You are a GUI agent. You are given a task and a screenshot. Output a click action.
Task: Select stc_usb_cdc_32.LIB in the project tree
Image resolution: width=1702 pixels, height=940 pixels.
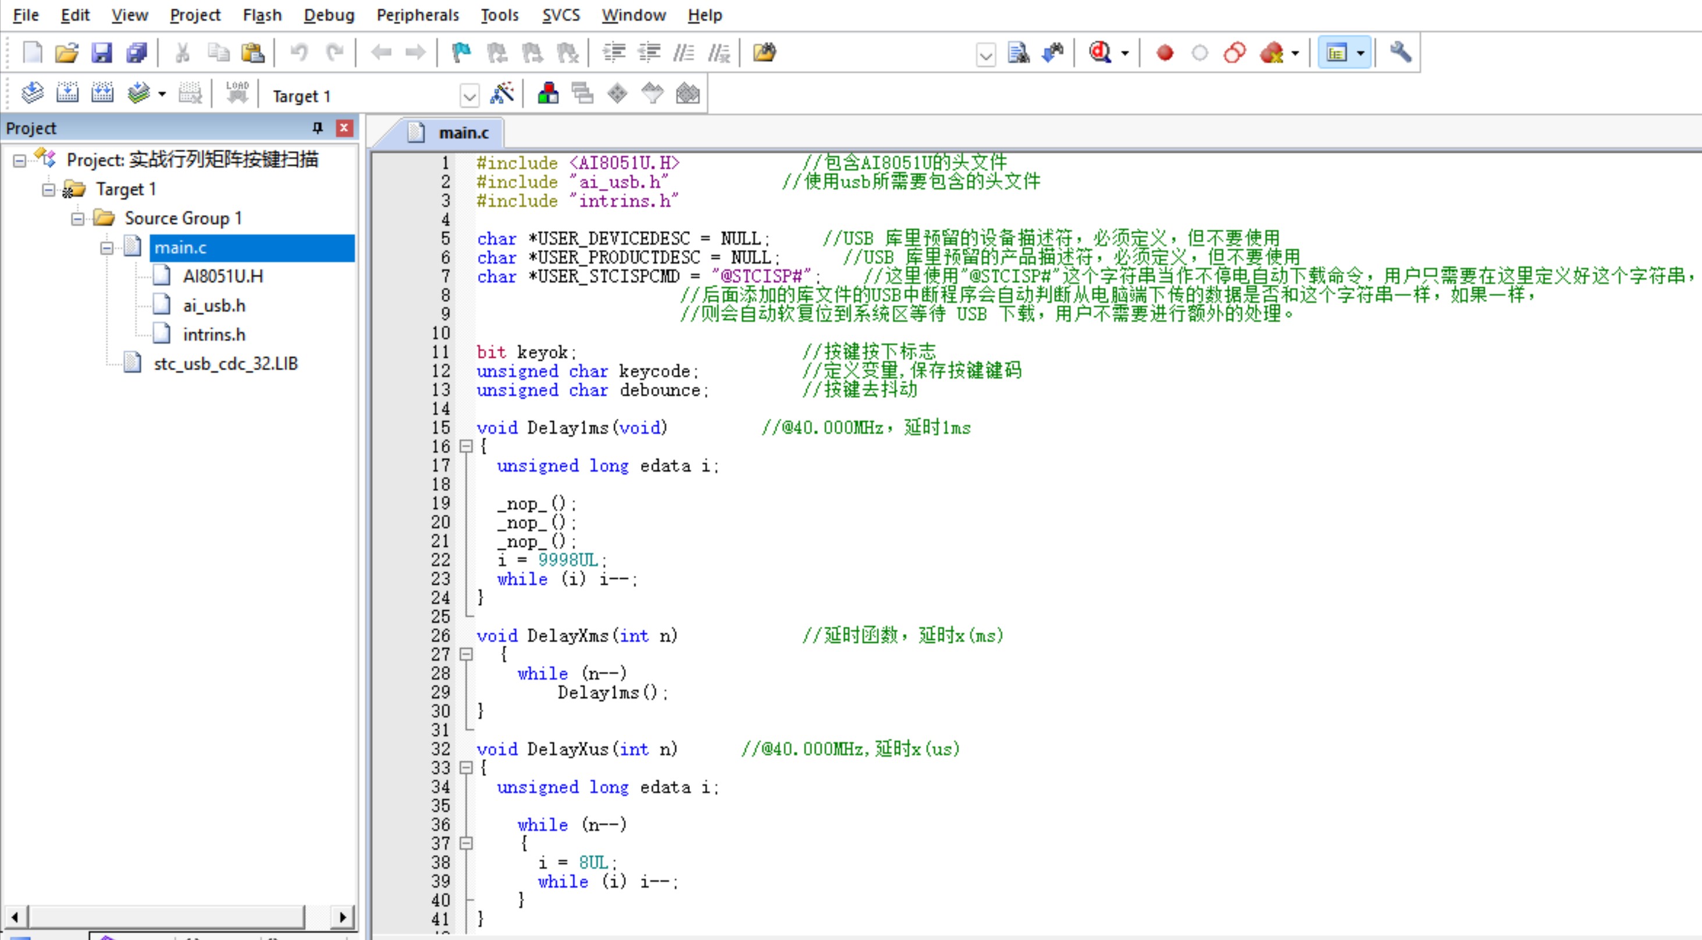[x=225, y=364]
